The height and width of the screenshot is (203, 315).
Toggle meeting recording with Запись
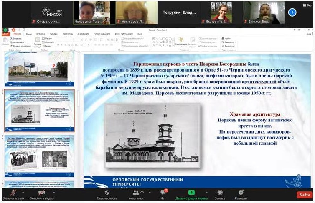pyautogui.click(x=219, y=194)
